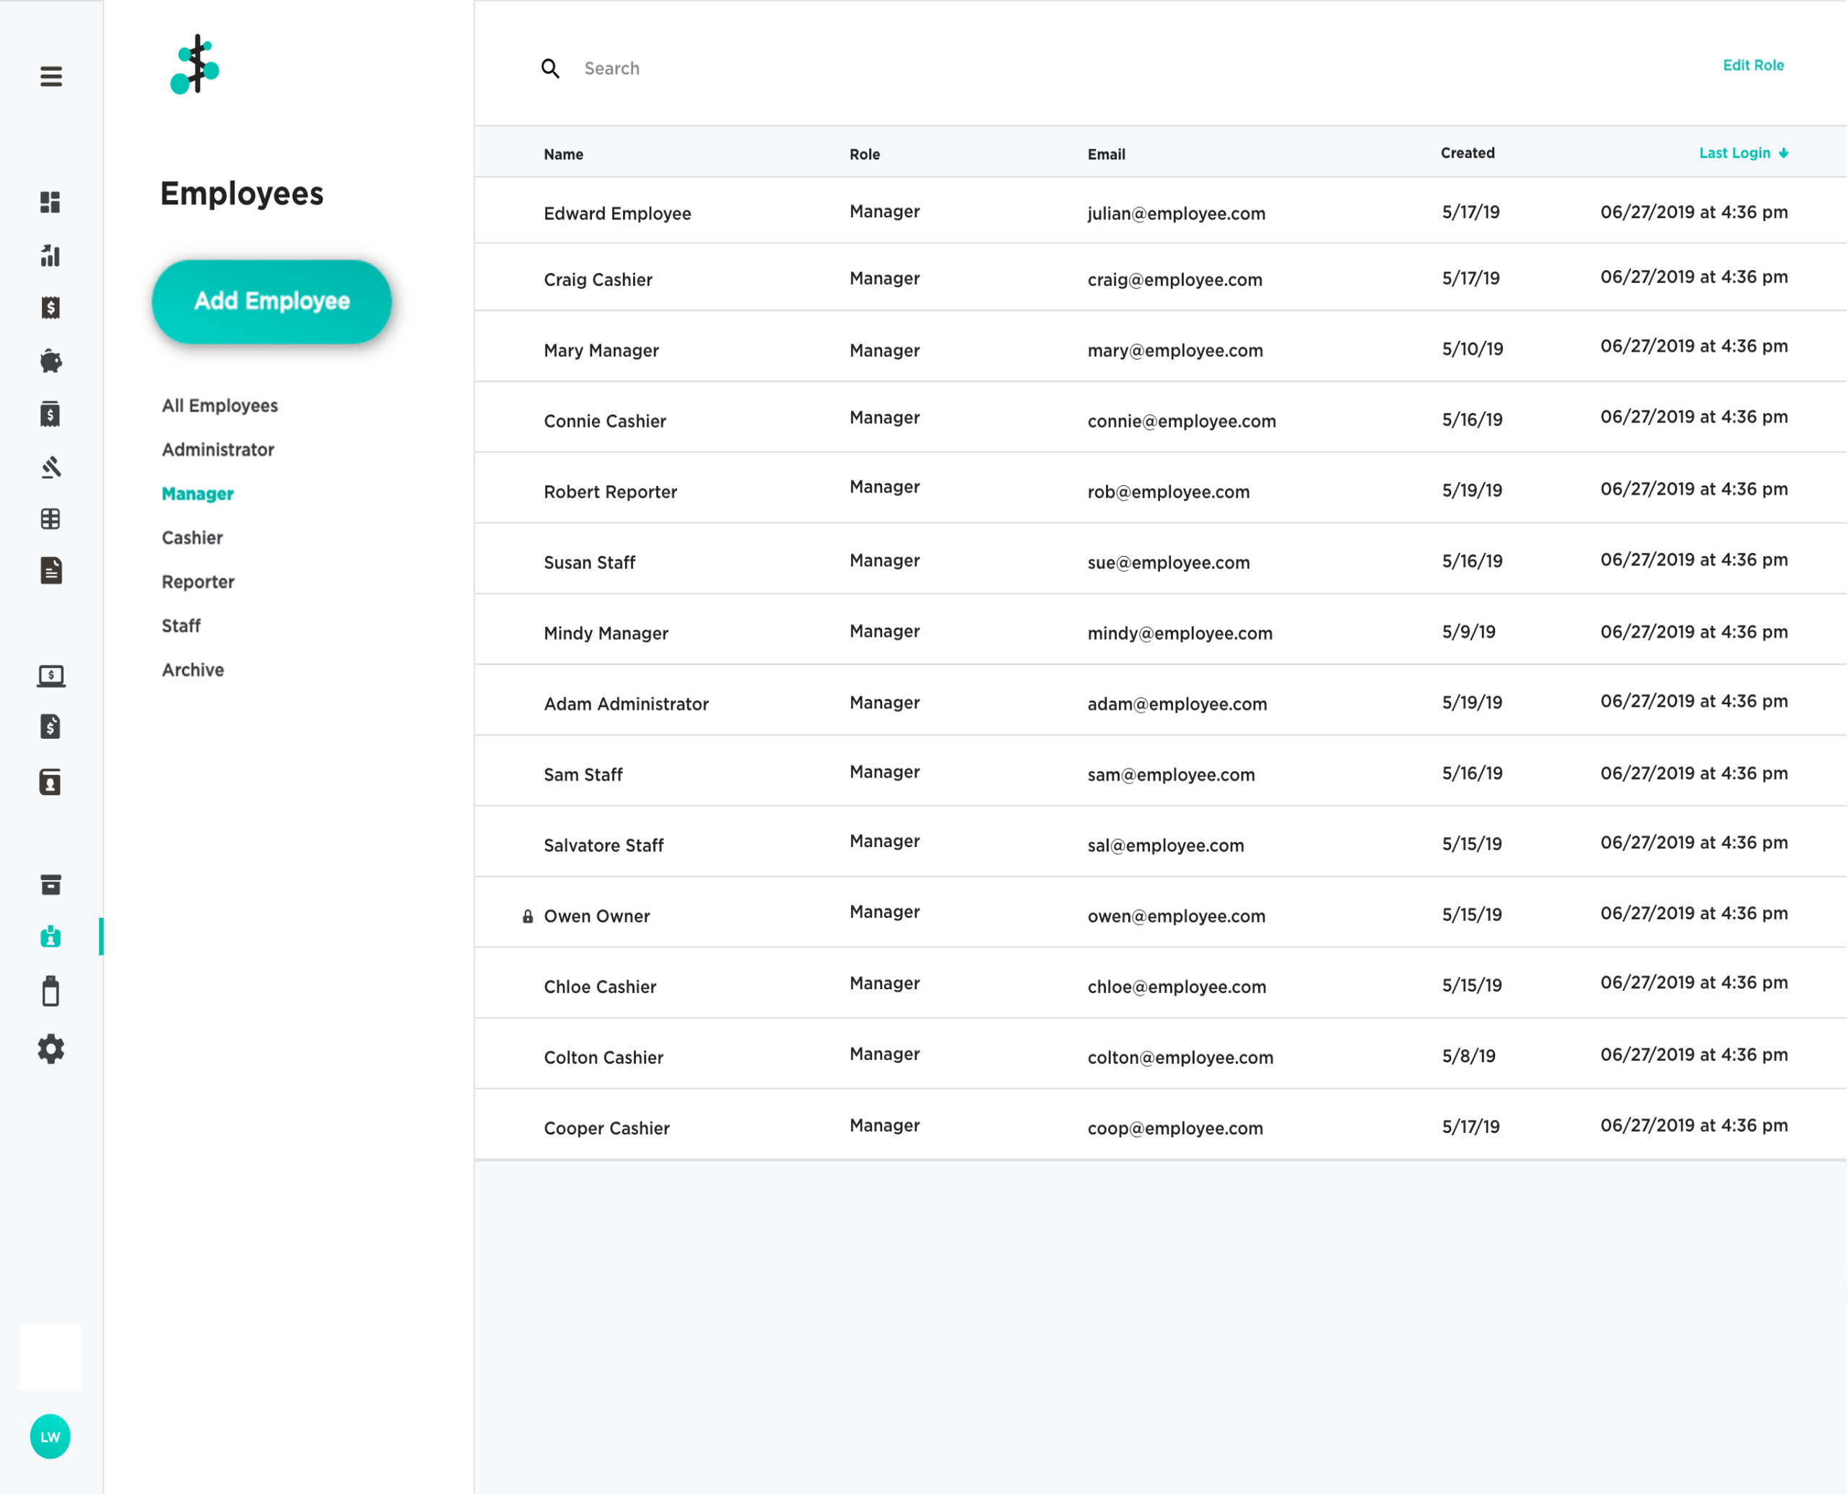Select Adam Administrator name
1848x1494 pixels.
(x=625, y=704)
